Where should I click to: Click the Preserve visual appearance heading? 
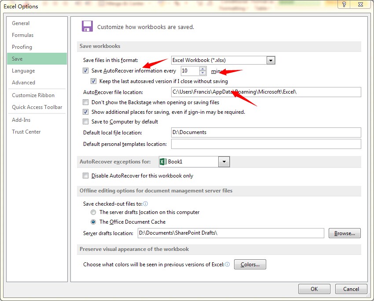point(134,249)
